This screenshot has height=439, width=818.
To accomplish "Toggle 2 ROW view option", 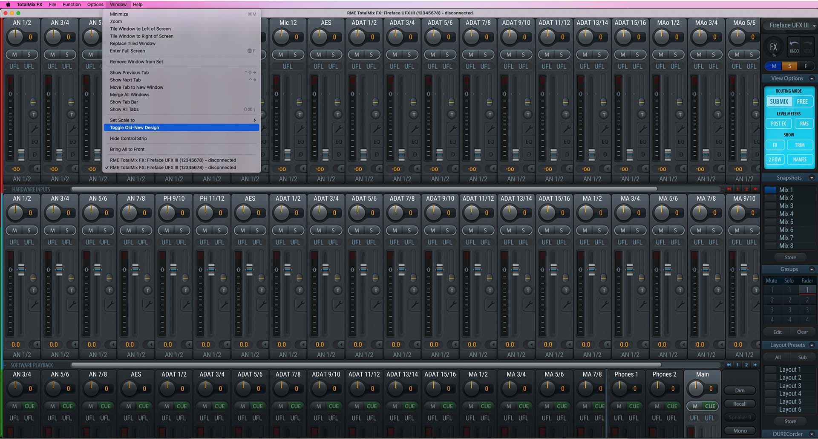I will (x=775, y=159).
